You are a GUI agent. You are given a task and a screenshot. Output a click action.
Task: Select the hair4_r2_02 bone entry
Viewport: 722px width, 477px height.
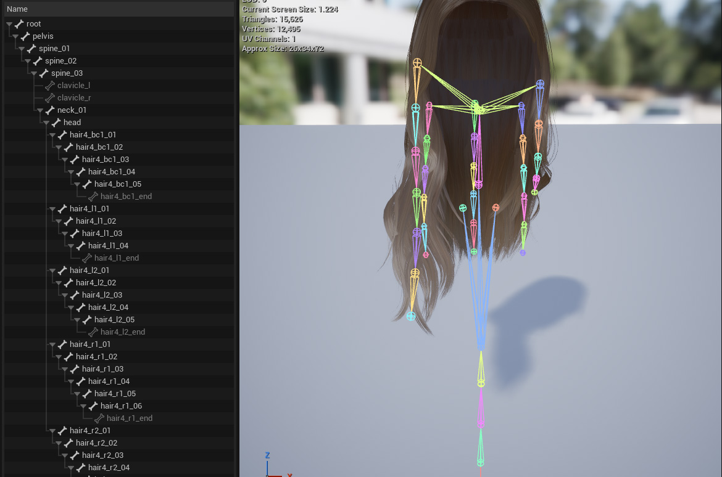coord(96,443)
